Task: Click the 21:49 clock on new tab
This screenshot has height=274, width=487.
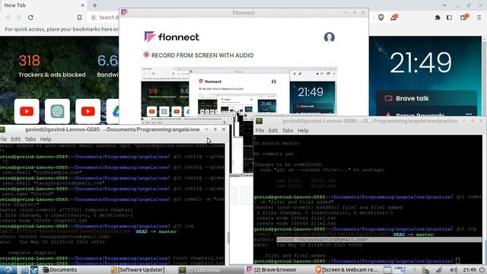Action: [421, 62]
